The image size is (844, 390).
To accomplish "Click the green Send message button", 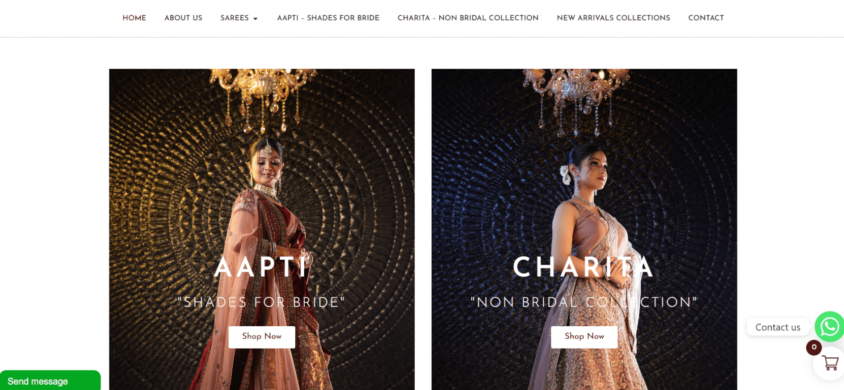I will 50,381.
